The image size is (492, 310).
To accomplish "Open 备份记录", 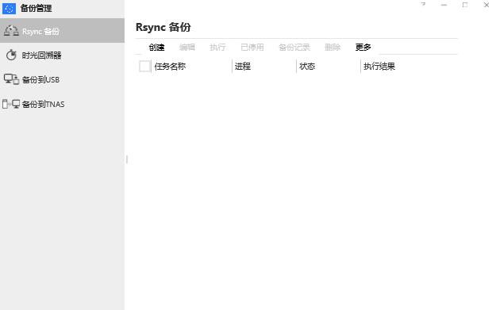I will pos(294,48).
